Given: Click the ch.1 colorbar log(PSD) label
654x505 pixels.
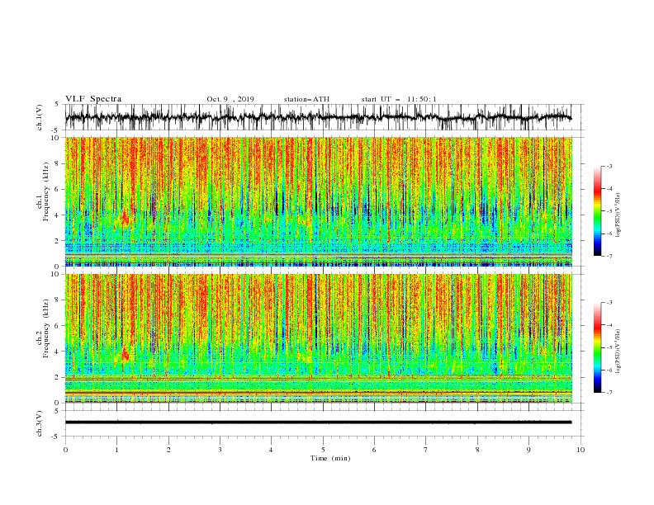Looking at the screenshot, I should 618,215.
